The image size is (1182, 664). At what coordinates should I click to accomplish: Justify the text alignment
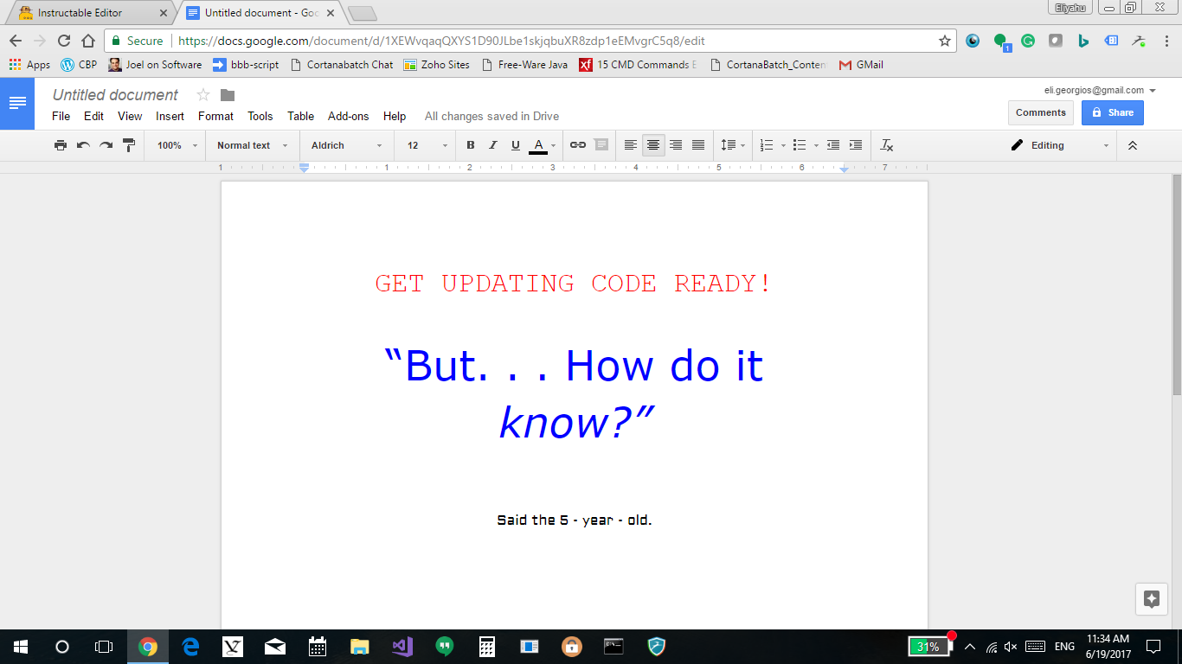point(698,145)
